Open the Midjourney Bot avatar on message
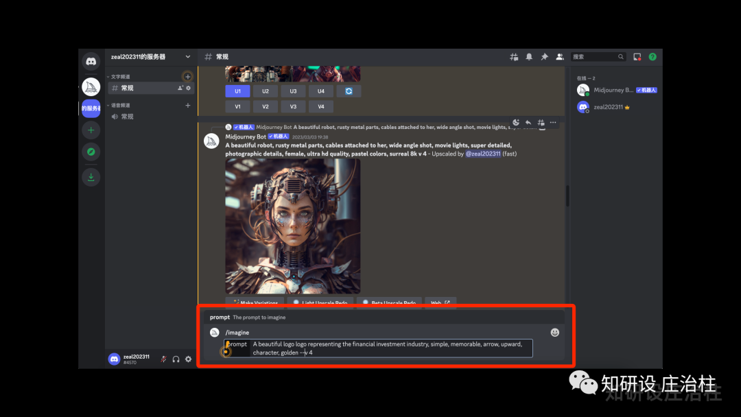Screen dimensions: 741x417 pyautogui.click(x=211, y=141)
